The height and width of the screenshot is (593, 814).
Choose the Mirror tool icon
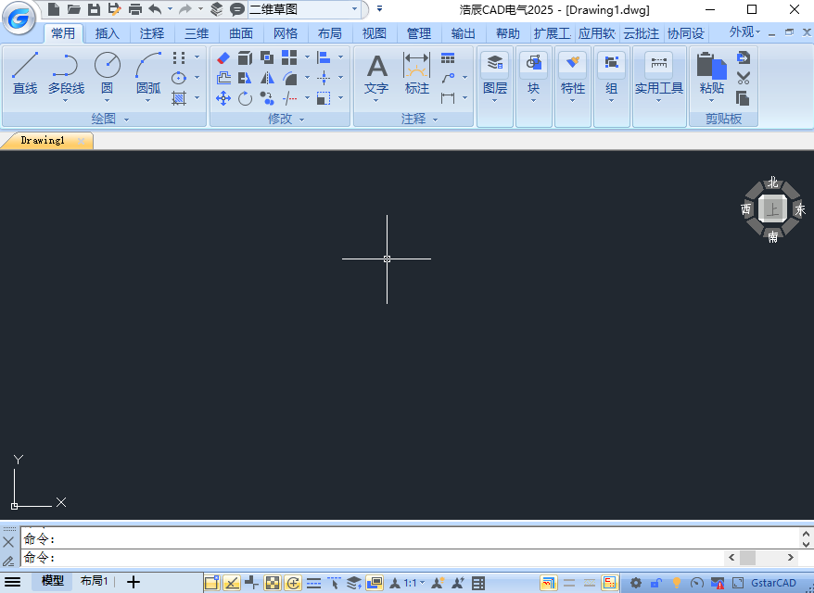point(267,78)
